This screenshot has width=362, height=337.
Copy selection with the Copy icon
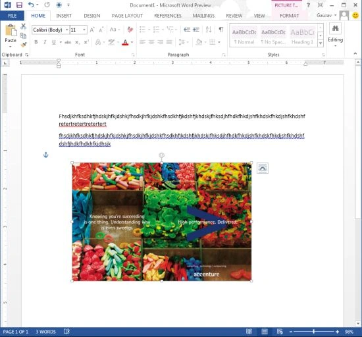click(x=23, y=36)
